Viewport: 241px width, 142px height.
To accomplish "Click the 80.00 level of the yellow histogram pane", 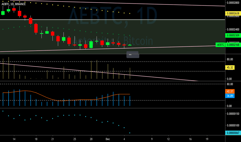I will [230, 59].
